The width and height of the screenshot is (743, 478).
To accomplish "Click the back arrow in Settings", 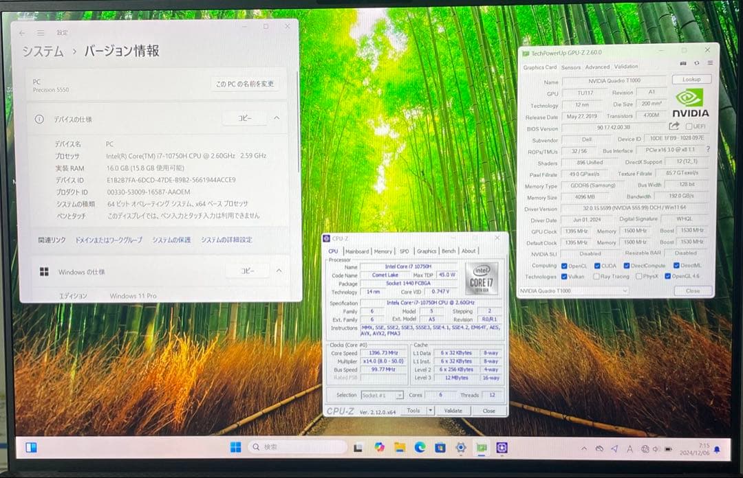I will [x=21, y=32].
